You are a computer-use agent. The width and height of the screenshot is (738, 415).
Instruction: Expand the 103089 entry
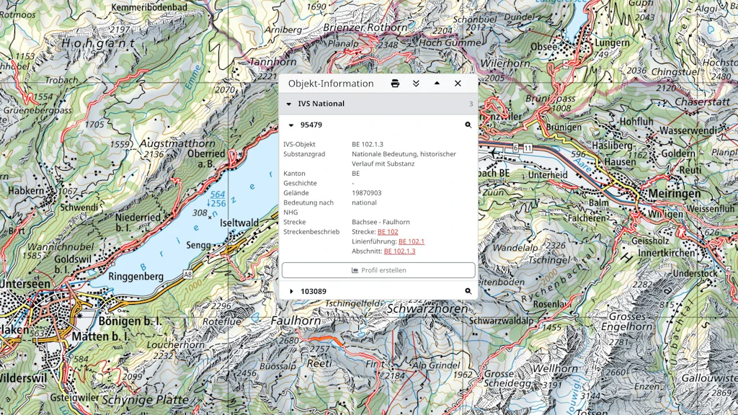pos(291,292)
